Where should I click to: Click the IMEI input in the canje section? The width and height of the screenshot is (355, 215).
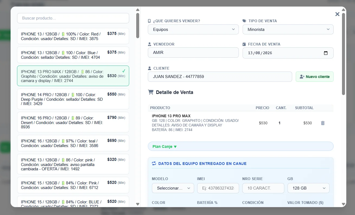(218, 188)
